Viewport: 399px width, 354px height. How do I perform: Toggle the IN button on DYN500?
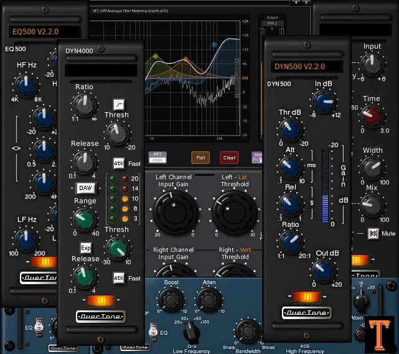coord(307,297)
